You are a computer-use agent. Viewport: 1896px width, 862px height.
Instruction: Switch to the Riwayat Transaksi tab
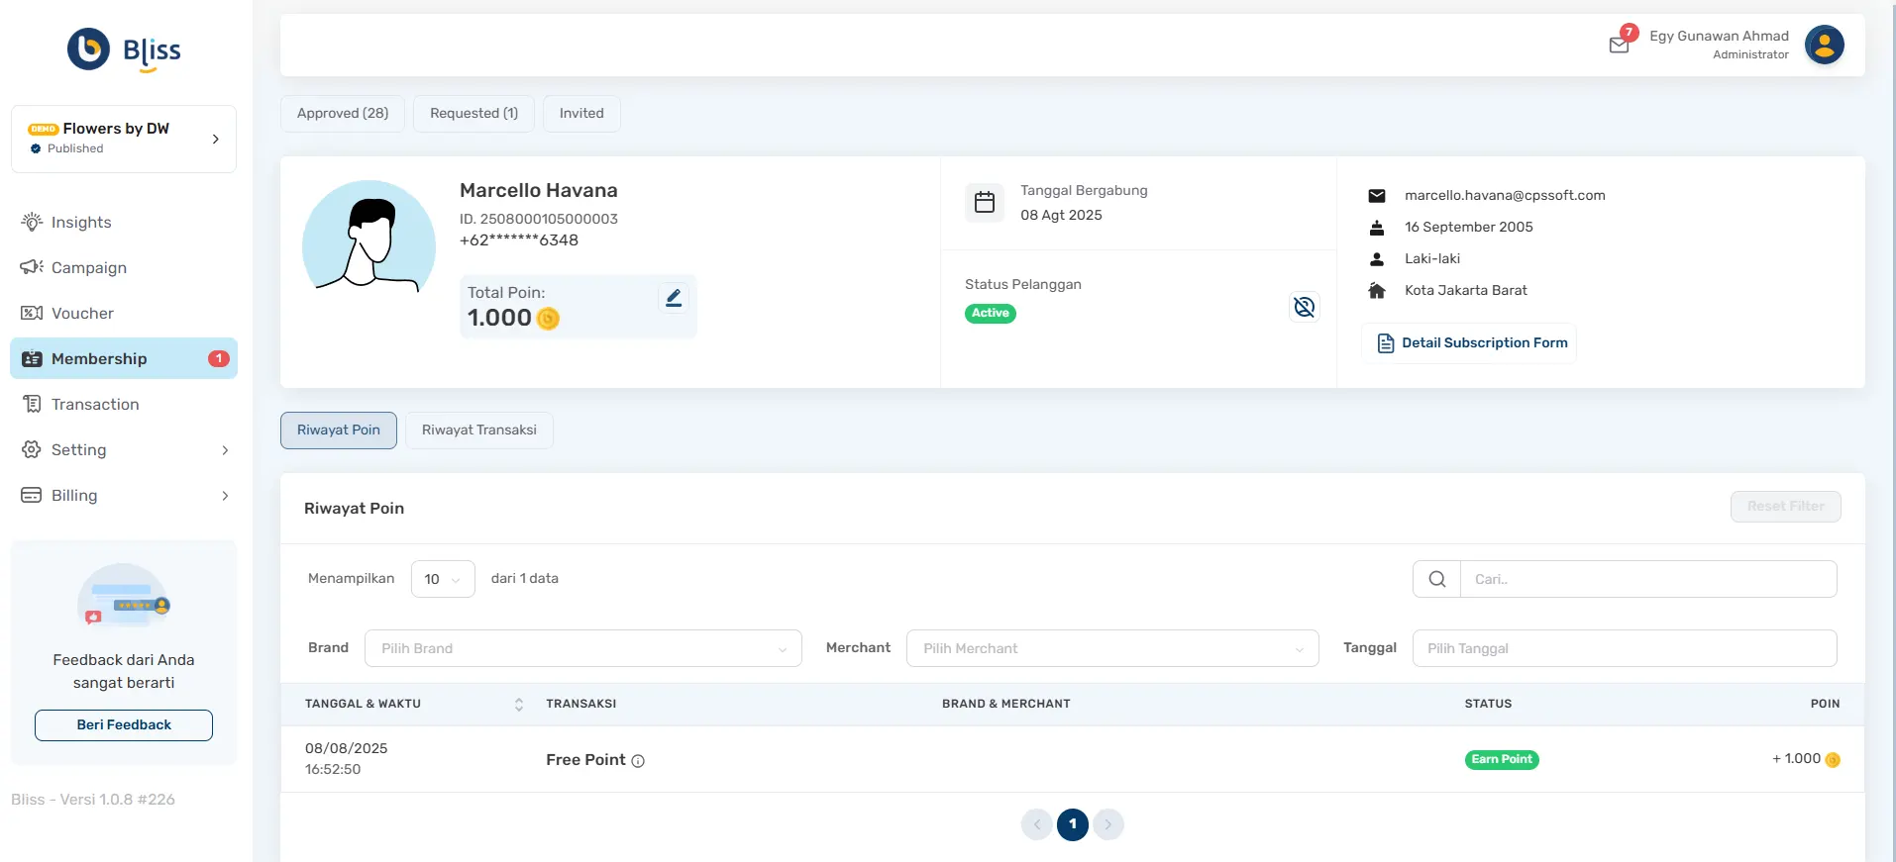(478, 431)
